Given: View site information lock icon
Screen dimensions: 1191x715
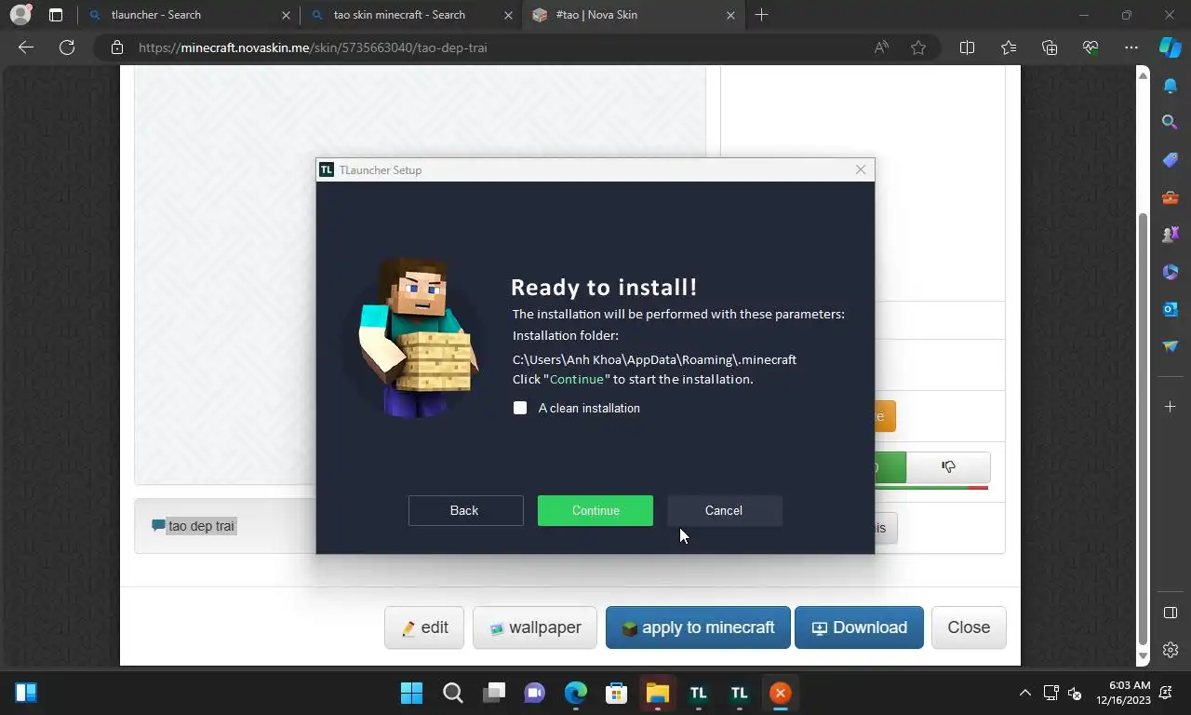Looking at the screenshot, I should 116,47.
